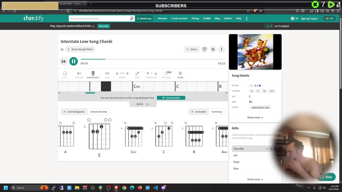Image resolution: width=342 pixels, height=192 pixels.
Task: Open Toolkit menu item
Action: pyautogui.click(x=207, y=18)
